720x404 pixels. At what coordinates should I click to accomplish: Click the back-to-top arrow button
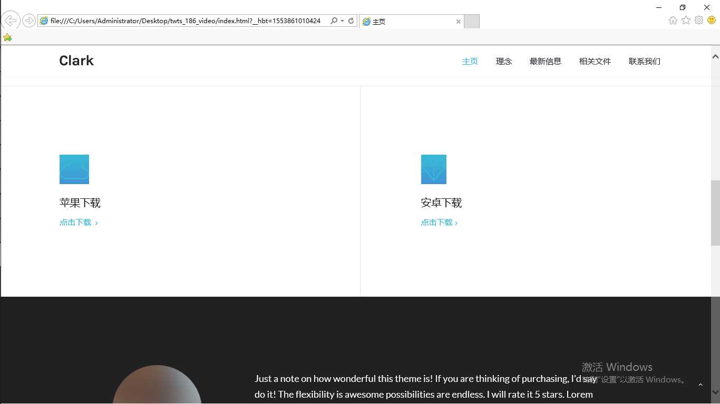(700, 385)
